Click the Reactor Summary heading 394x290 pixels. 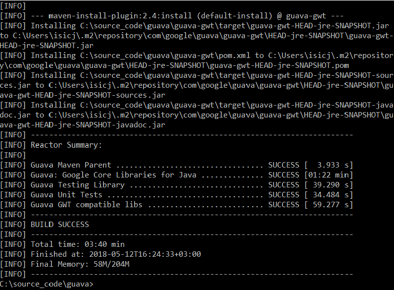click(x=66, y=145)
